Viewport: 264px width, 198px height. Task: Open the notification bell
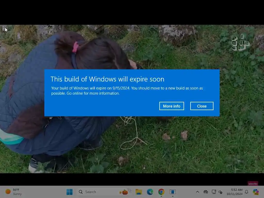(246, 192)
